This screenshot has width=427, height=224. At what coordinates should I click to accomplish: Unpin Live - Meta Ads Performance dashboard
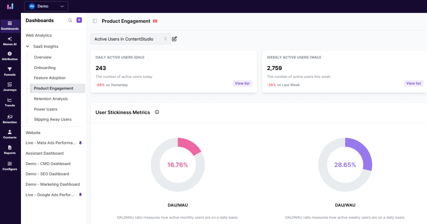80,143
